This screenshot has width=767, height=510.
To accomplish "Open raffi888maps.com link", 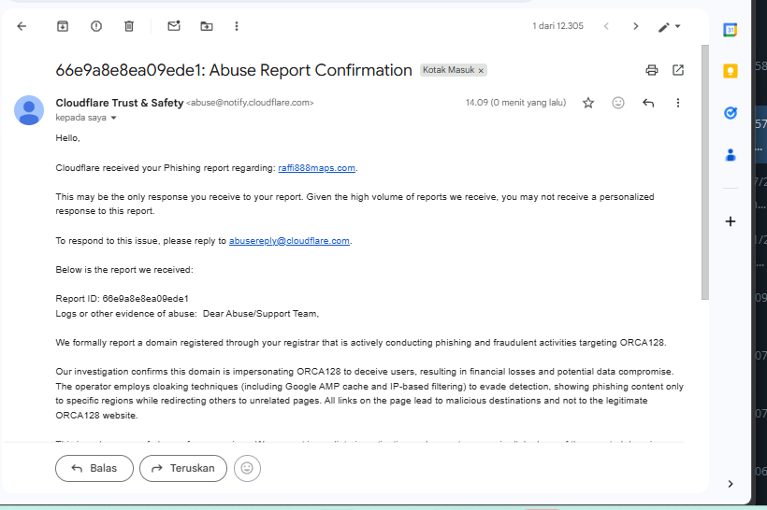I will 316,168.
